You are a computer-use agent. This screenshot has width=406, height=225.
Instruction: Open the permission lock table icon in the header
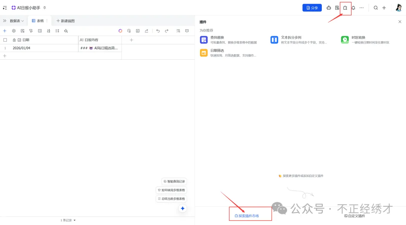[337, 8]
